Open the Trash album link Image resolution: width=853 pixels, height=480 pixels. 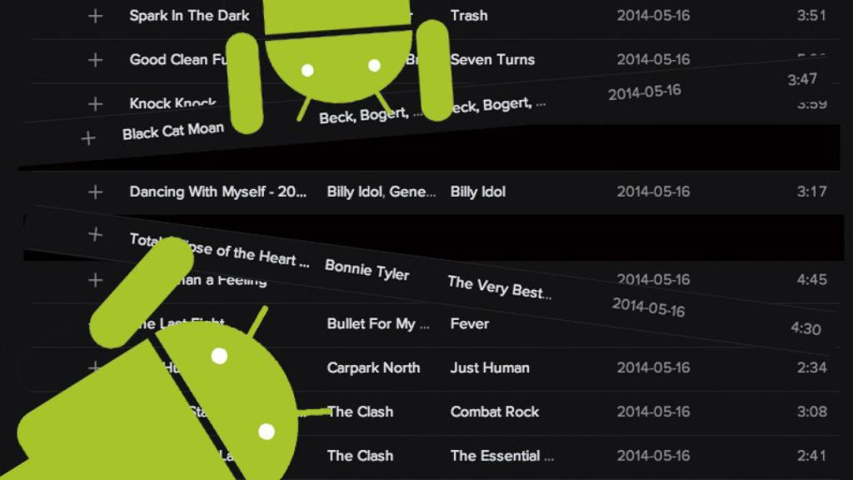[x=468, y=16]
